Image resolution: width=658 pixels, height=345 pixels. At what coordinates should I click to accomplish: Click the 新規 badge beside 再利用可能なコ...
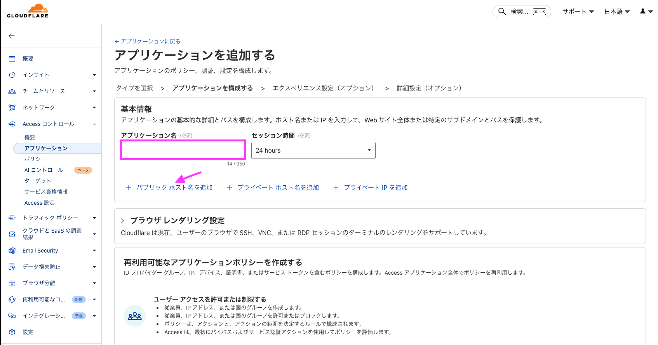coord(79,300)
